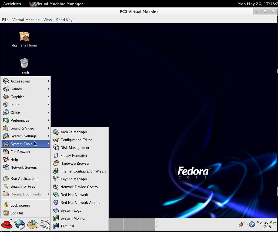Open the Virtual Machine Manager app menu in top bar
The width and height of the screenshot is (278, 232).
(56, 4)
